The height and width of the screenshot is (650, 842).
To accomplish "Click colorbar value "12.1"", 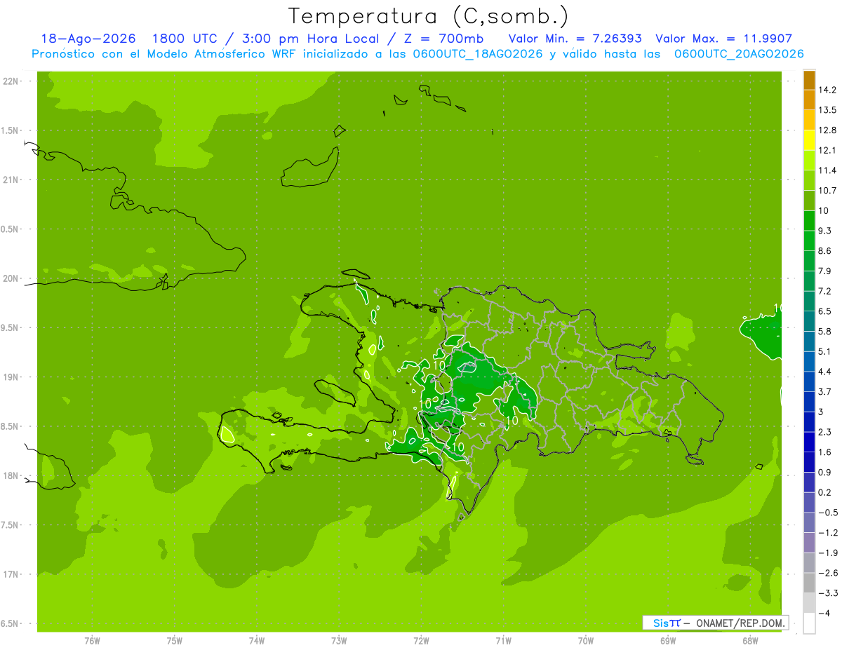I will tap(827, 150).
